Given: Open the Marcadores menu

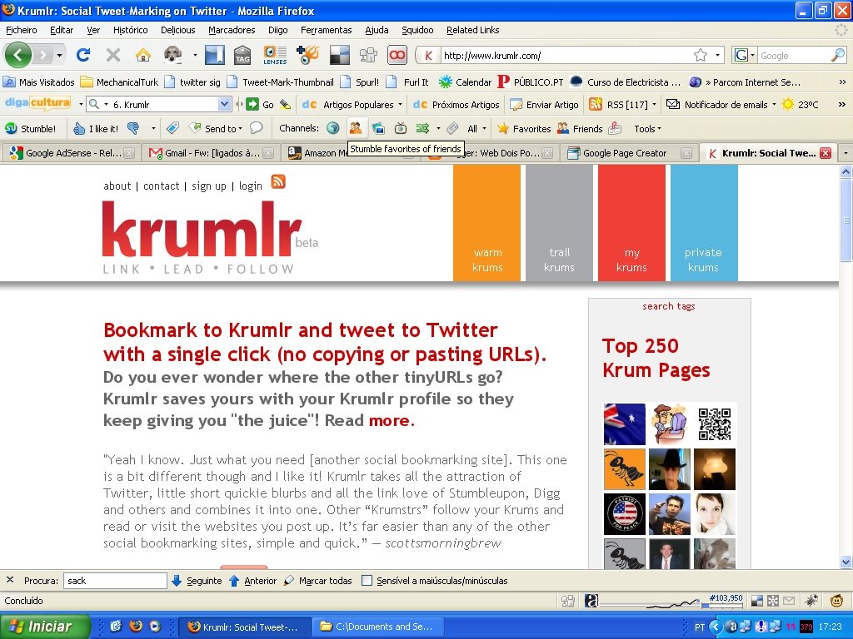Looking at the screenshot, I should [232, 30].
